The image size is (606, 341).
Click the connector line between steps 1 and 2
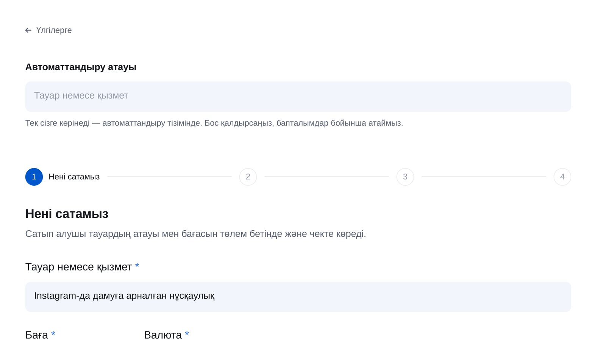pyautogui.click(x=170, y=177)
